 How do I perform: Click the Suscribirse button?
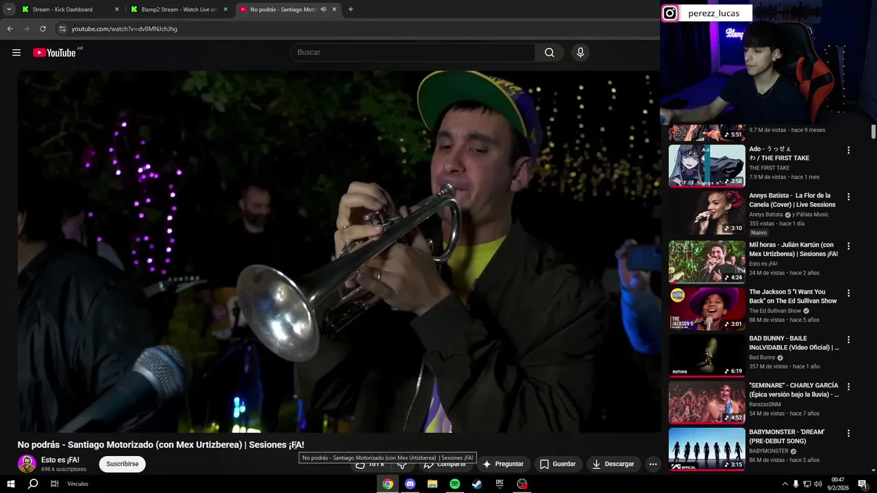tap(123, 464)
